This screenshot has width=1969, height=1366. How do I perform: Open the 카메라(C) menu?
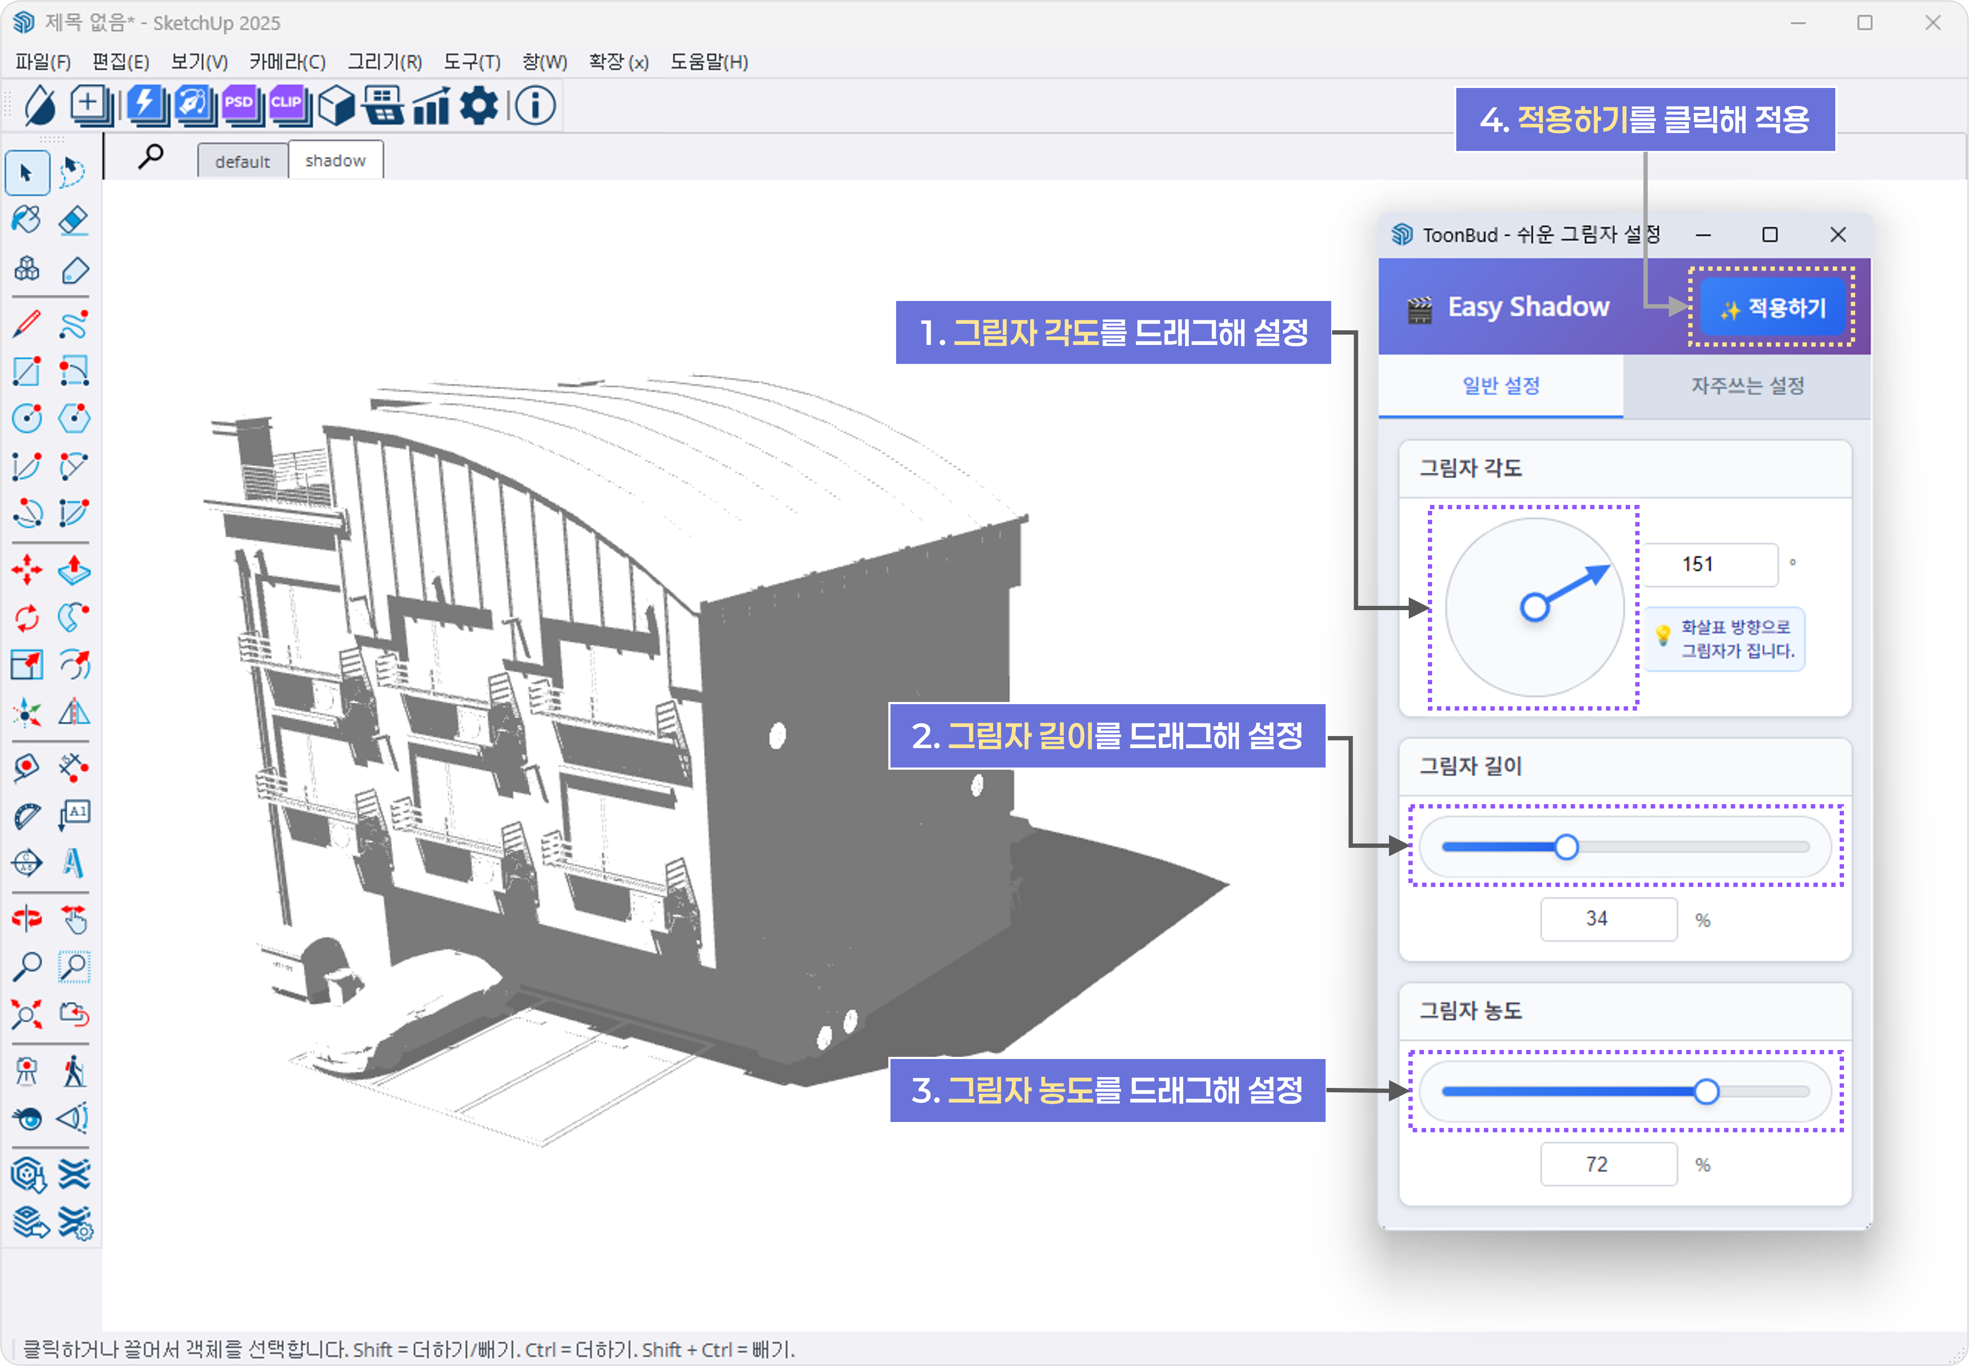coord(287,62)
